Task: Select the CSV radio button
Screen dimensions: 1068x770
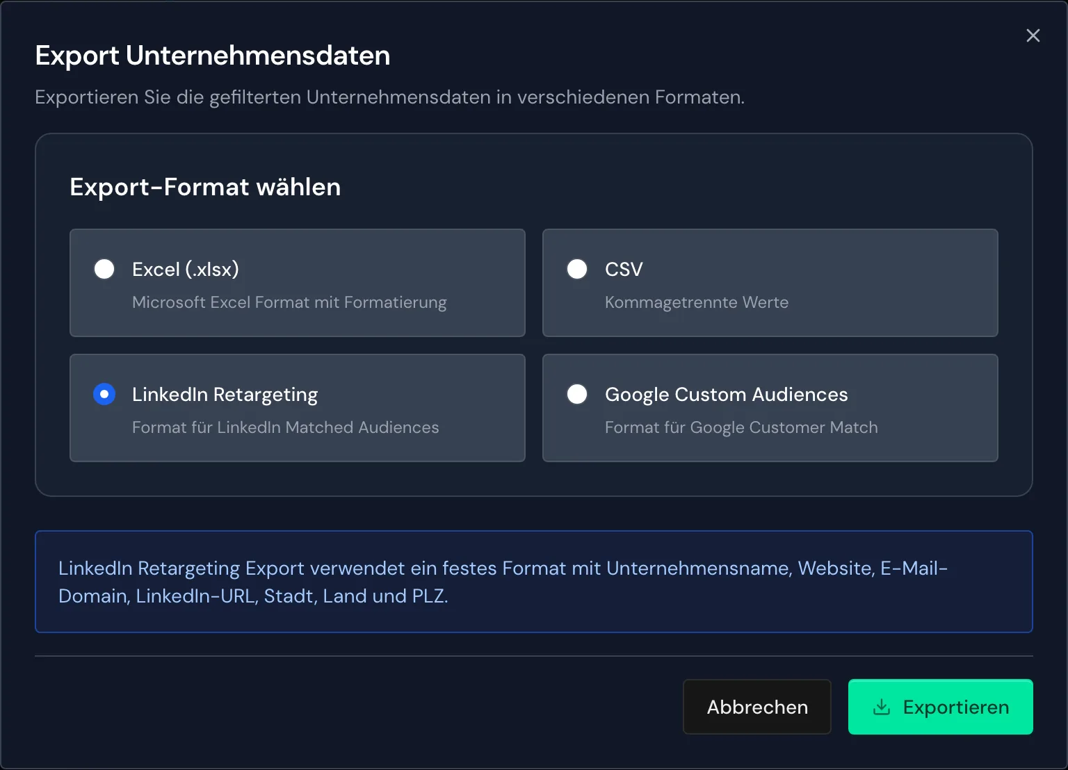Action: click(x=577, y=269)
